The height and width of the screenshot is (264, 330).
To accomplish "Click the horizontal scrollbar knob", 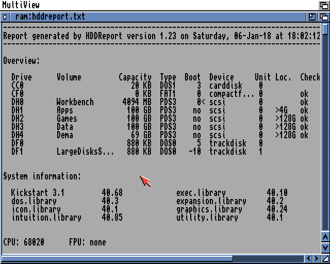I will tap(118, 258).
